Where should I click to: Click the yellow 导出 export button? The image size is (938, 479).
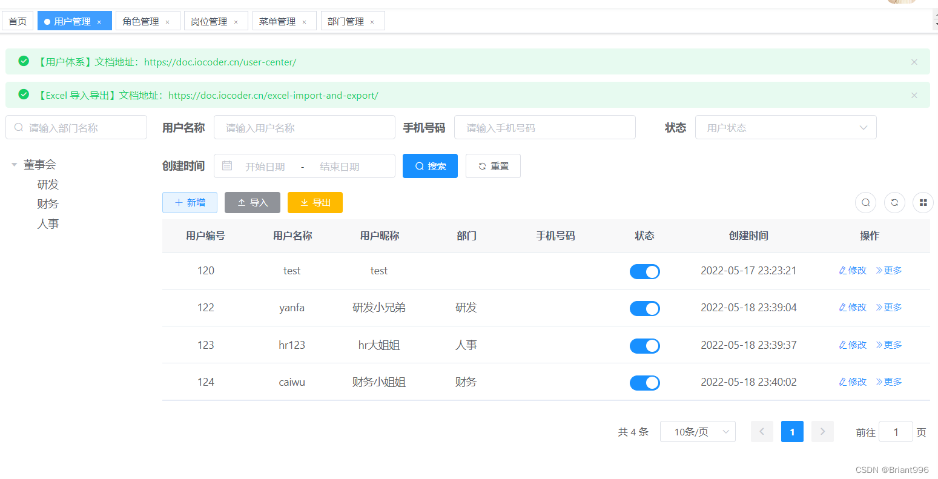click(x=315, y=202)
